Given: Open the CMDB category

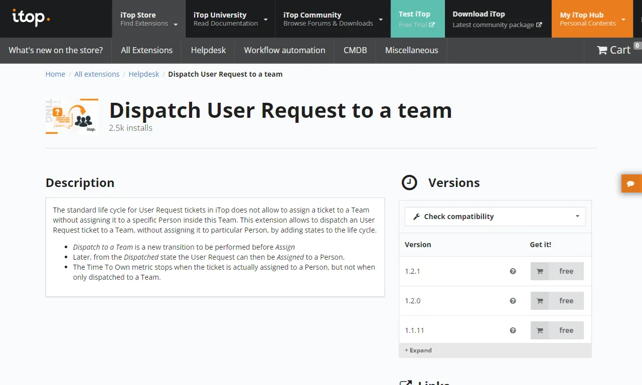Looking at the screenshot, I should [x=355, y=50].
